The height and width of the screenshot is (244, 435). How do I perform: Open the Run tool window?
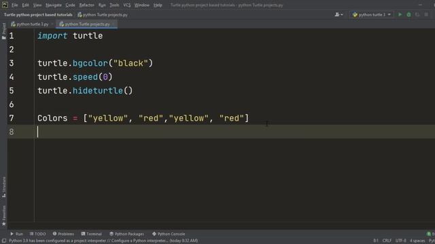(x=16, y=234)
